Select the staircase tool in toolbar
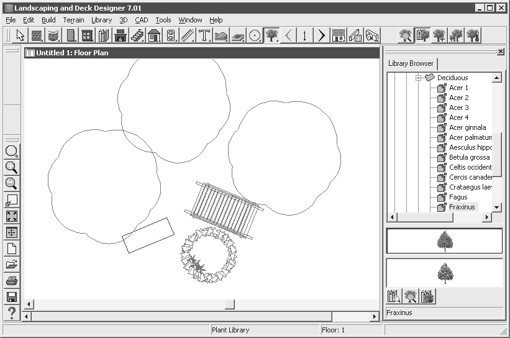Screen dimensions: 510x338 (x=138, y=35)
